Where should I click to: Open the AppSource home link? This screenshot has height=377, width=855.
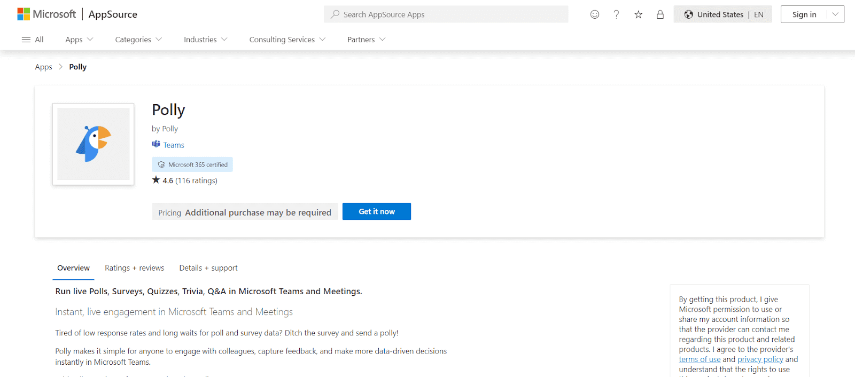[113, 14]
